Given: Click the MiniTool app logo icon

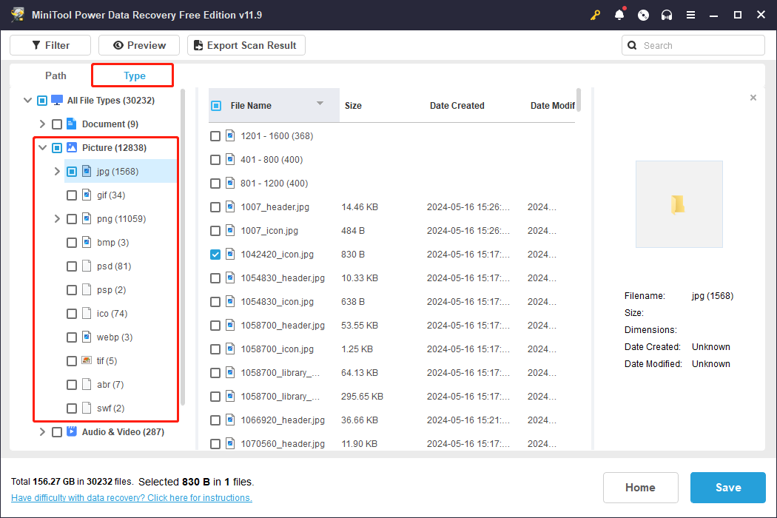Looking at the screenshot, I should pyautogui.click(x=18, y=14).
